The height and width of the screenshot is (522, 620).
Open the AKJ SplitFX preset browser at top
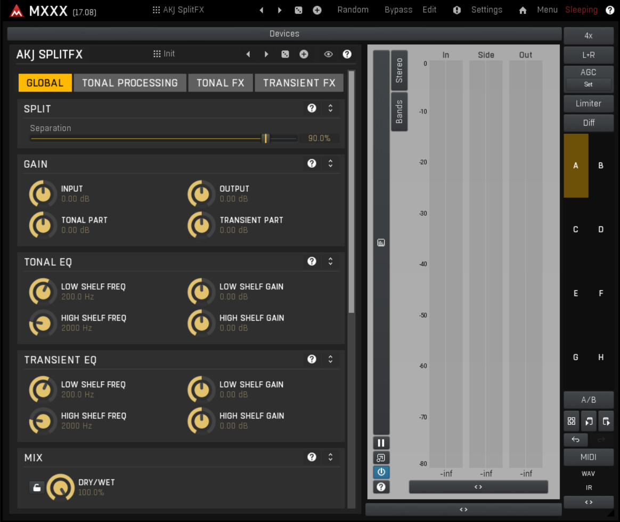point(178,10)
